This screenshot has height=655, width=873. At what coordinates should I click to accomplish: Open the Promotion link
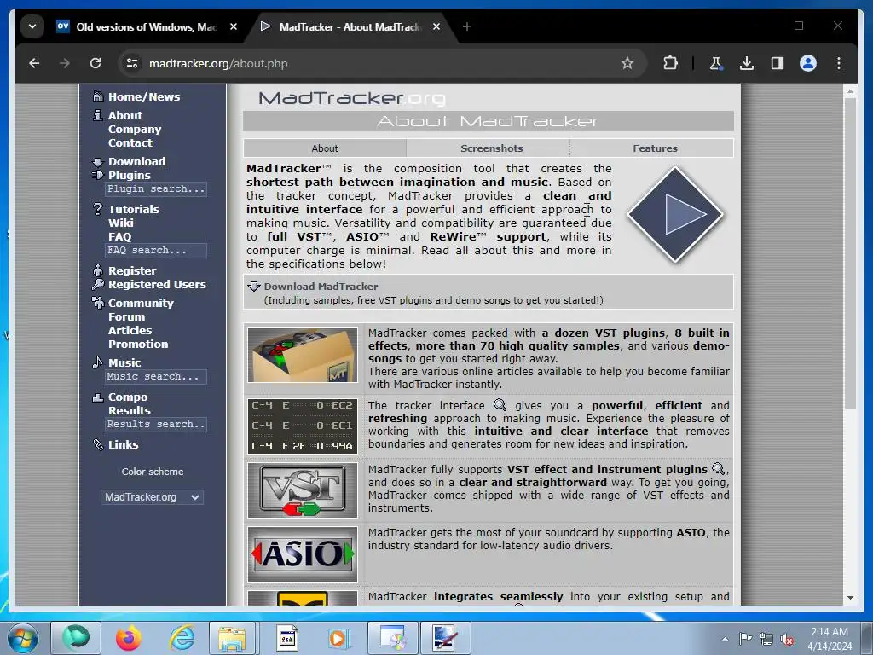point(138,344)
